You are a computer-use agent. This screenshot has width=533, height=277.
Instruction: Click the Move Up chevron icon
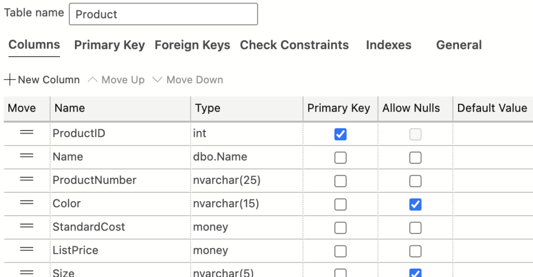(x=93, y=80)
